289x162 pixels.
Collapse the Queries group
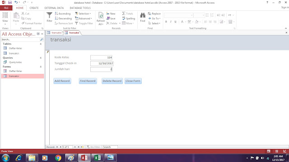tap(41, 58)
